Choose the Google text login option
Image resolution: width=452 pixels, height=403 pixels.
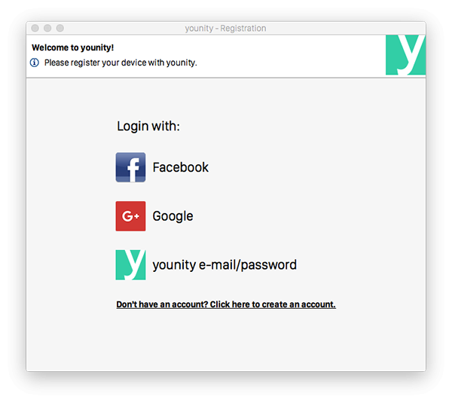[173, 216]
